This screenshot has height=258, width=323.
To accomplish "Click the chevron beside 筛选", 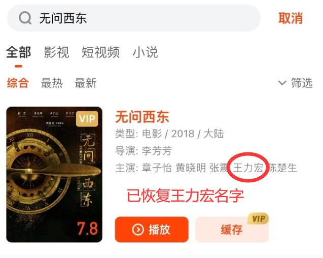I will point(282,83).
